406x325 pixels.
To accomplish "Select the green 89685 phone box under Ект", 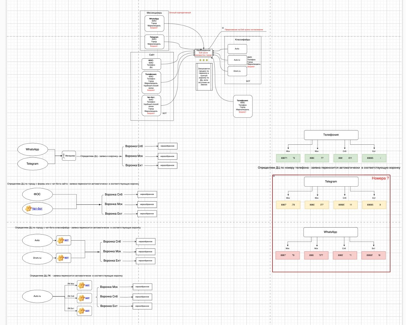I will 374,158.
